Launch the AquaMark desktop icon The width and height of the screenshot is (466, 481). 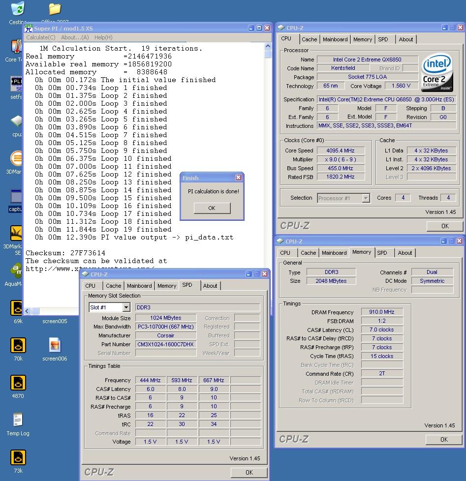16,271
